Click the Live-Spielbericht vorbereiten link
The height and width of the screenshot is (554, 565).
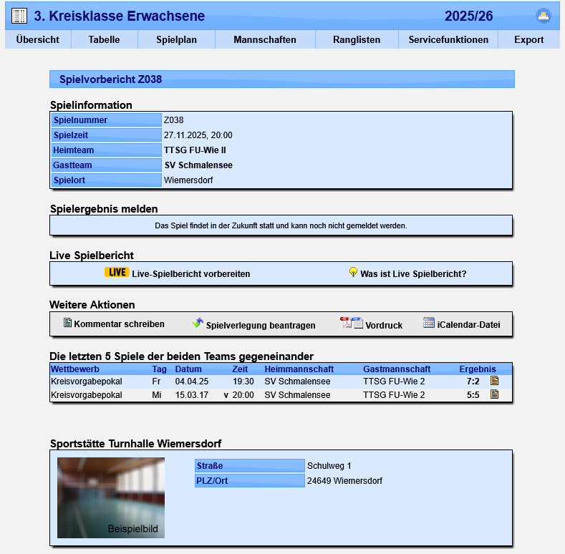[x=190, y=273]
